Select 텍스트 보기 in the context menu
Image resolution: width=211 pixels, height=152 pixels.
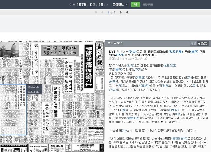click(x=34, y=87)
